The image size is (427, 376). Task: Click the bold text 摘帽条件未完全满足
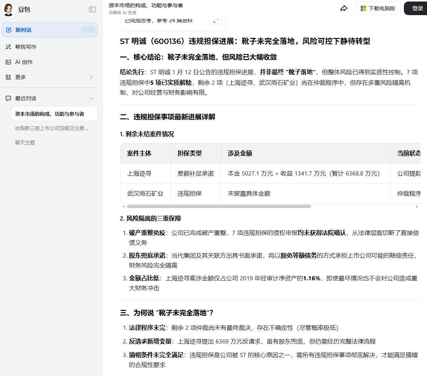(156, 355)
